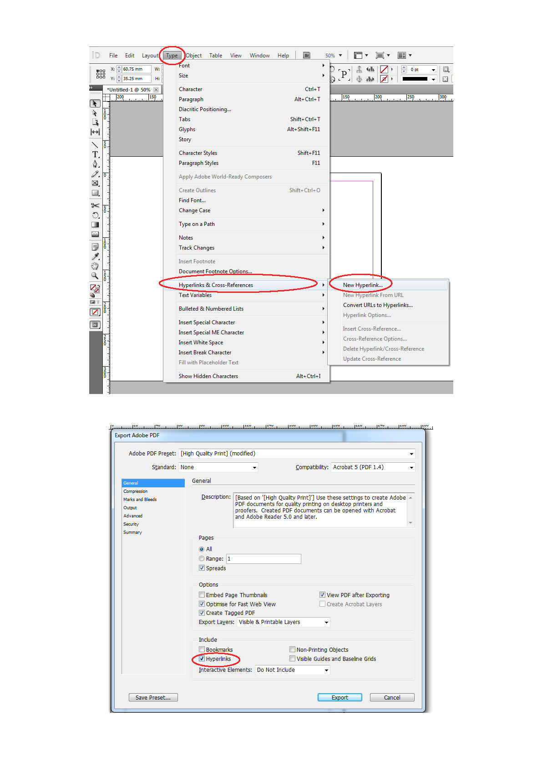542x767 pixels.
Task: Click the reference point locator grid
Action: (101, 74)
